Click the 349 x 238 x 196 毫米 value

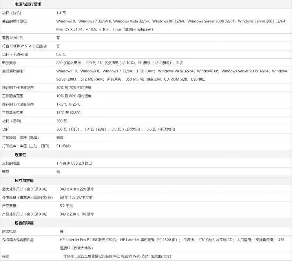[77, 214]
